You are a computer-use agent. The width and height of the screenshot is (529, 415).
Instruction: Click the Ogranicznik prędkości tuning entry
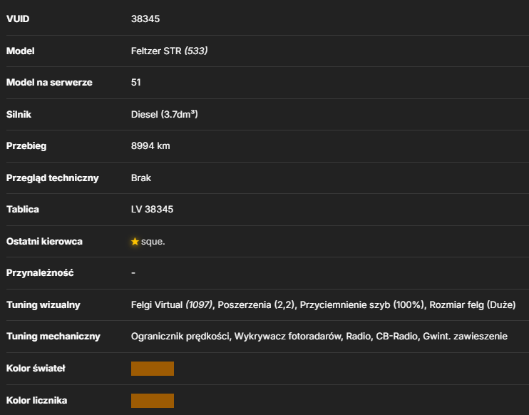(x=180, y=337)
